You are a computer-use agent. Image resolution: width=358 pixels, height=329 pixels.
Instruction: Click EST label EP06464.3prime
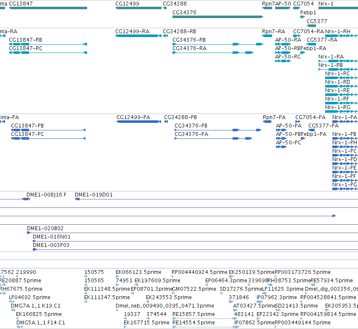pyautogui.click(x=226, y=280)
